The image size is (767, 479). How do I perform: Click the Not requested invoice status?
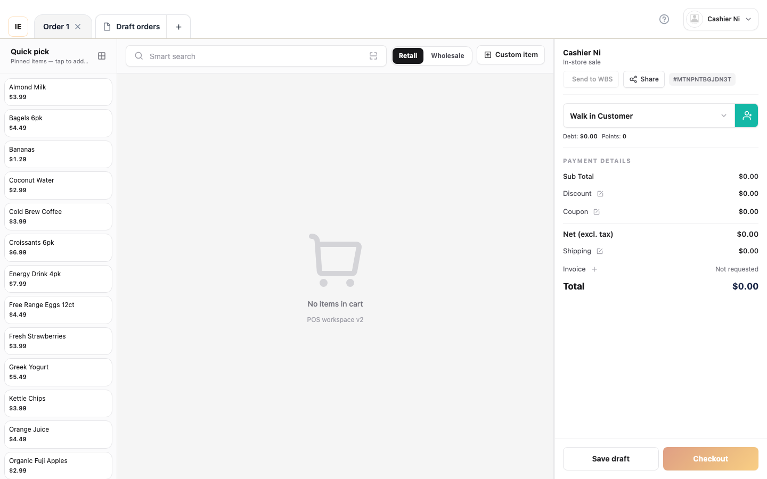737,269
